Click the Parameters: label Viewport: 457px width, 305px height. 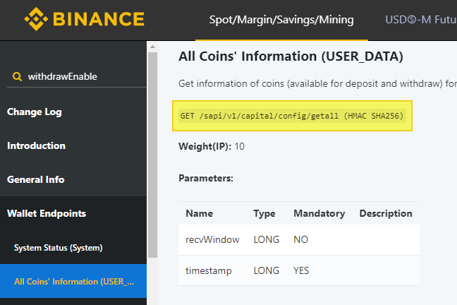pos(206,178)
